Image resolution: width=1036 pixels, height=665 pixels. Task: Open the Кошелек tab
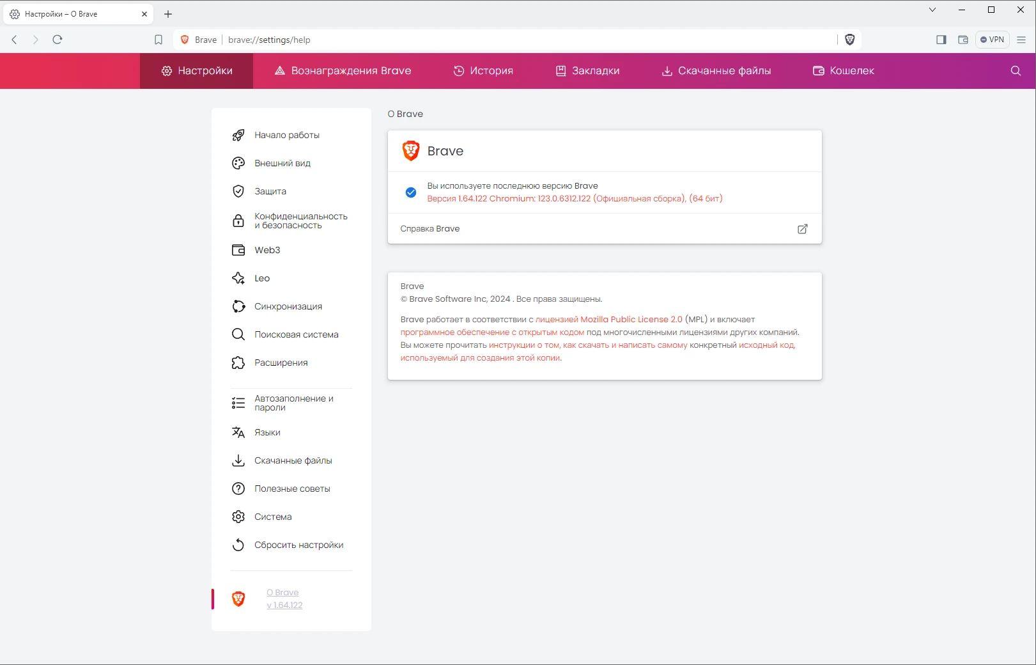(x=844, y=71)
